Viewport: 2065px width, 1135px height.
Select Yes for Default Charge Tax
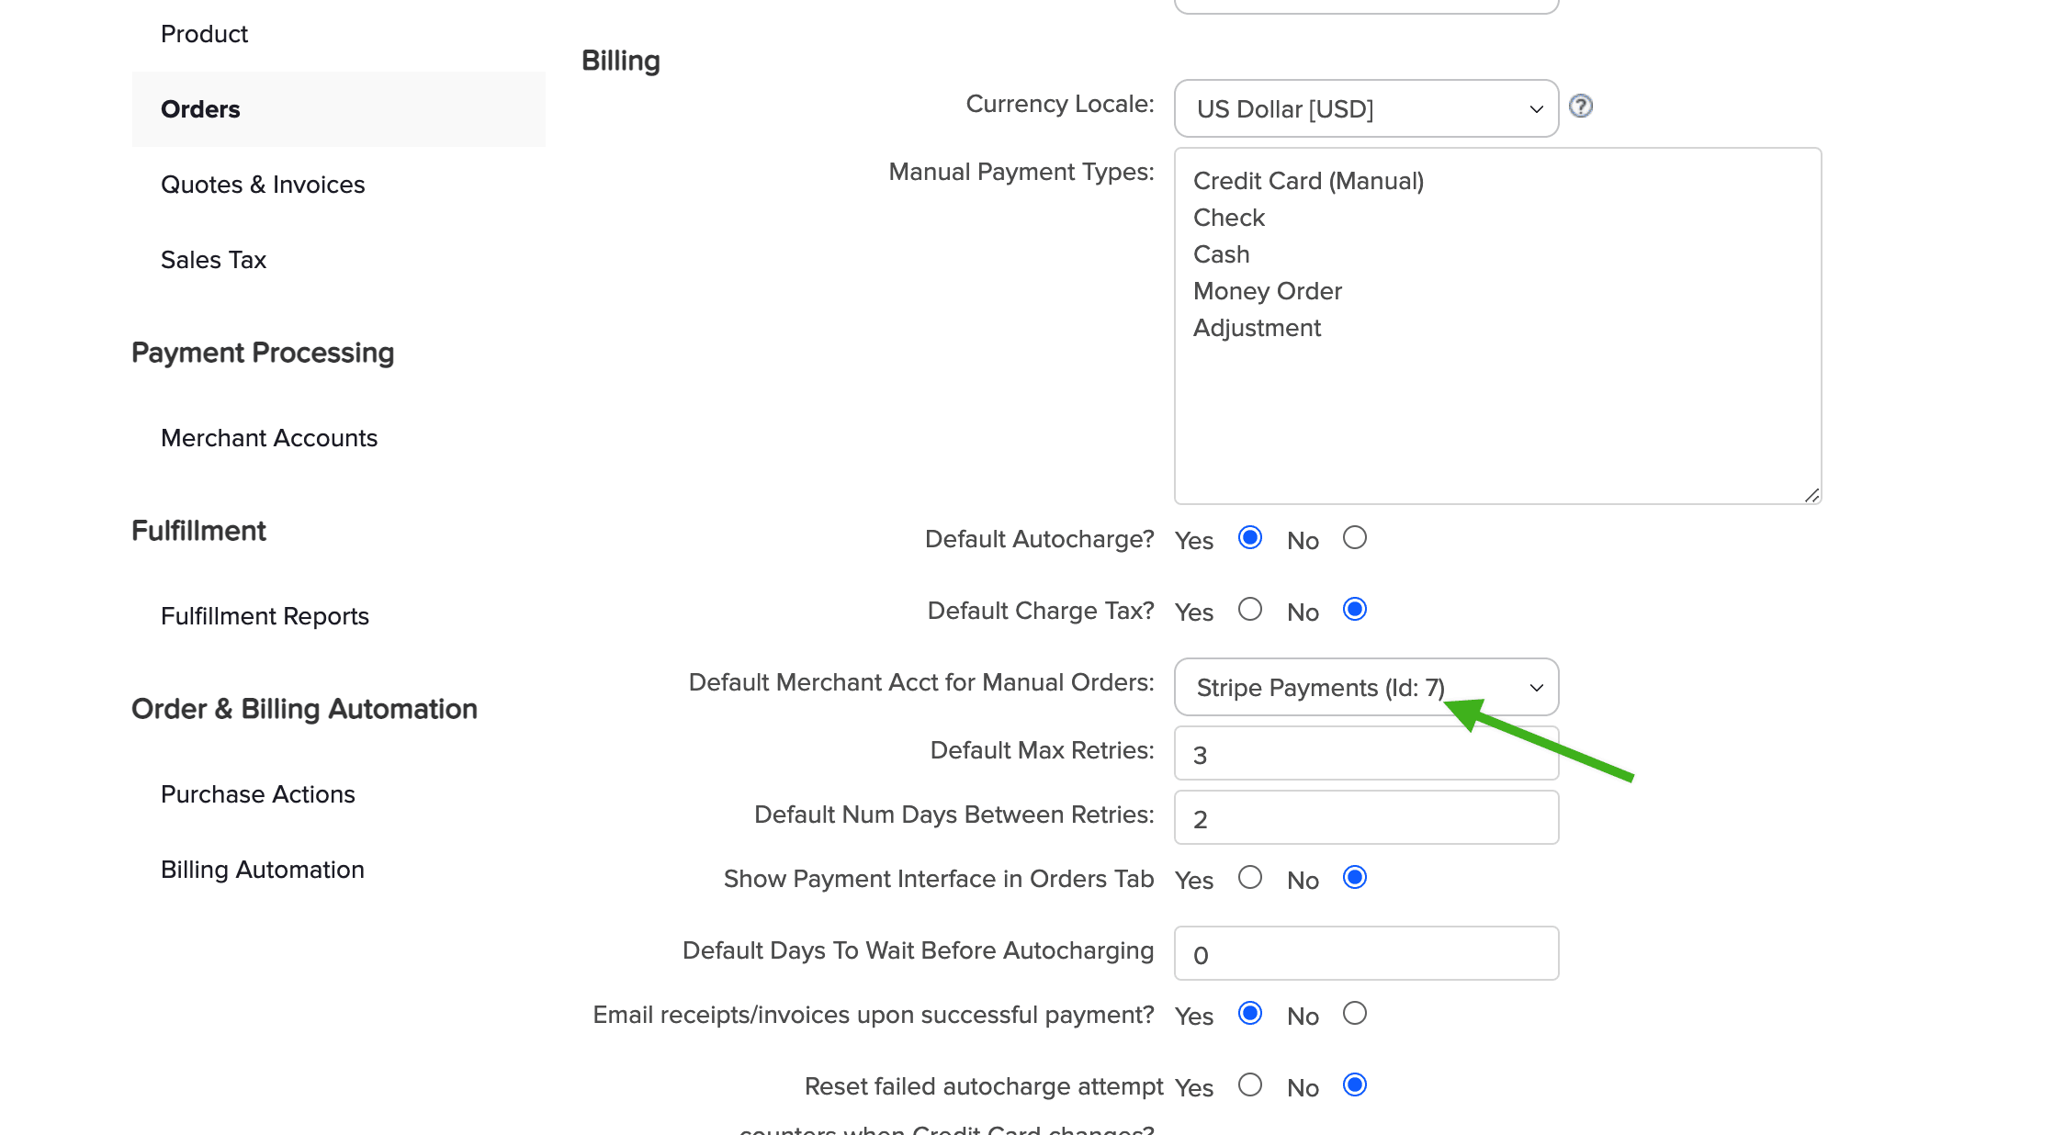click(x=1249, y=610)
